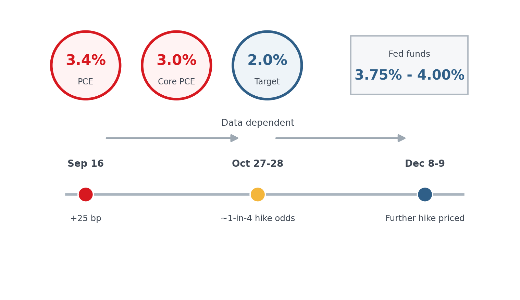This screenshot has height=300, width=520.
Task: Click the ~1-in-4 hike odds caption
Action: [x=258, y=219]
